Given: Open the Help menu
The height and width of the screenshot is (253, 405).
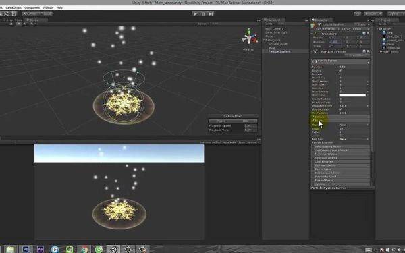Looking at the screenshot, I should pos(59,7).
